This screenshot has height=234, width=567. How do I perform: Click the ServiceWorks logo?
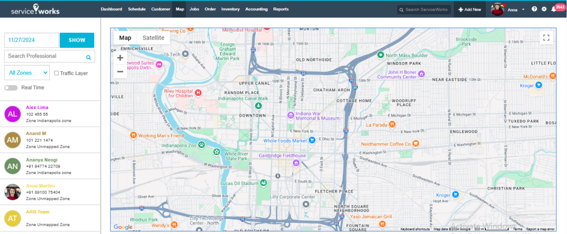pyautogui.click(x=35, y=9)
